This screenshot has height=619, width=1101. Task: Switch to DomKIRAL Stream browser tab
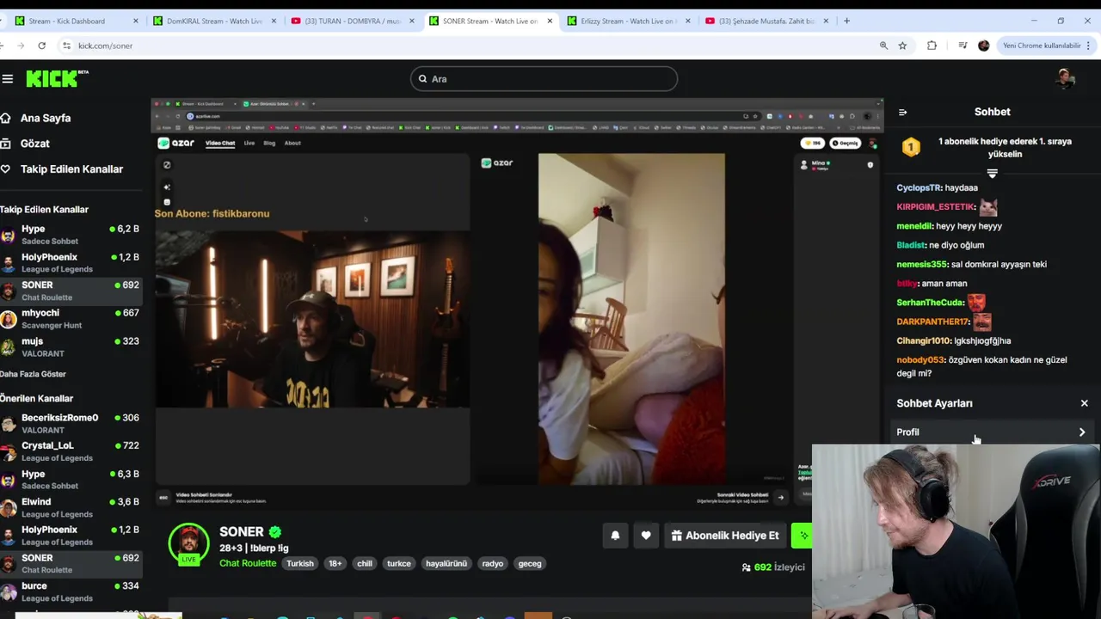[214, 21]
